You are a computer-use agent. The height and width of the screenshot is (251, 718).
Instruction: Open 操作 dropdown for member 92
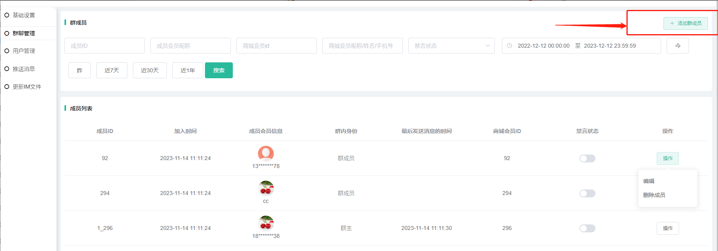[x=667, y=158]
